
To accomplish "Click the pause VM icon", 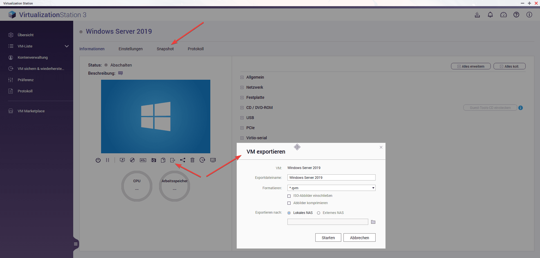I will point(108,160).
